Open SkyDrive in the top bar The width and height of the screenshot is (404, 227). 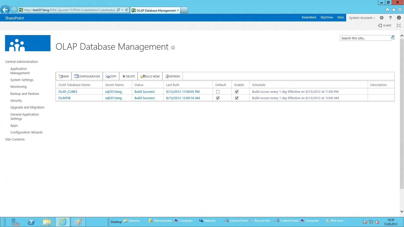(x=326, y=17)
